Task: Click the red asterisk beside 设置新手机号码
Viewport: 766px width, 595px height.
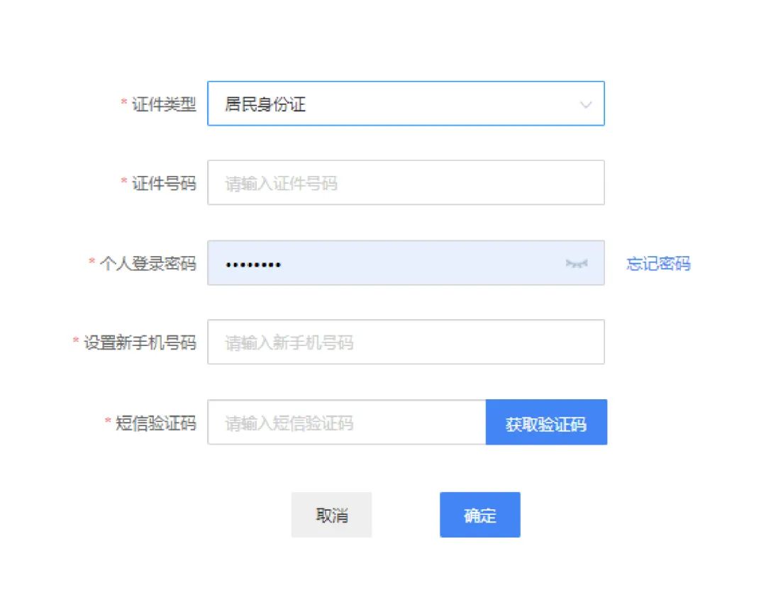Action: pos(76,341)
